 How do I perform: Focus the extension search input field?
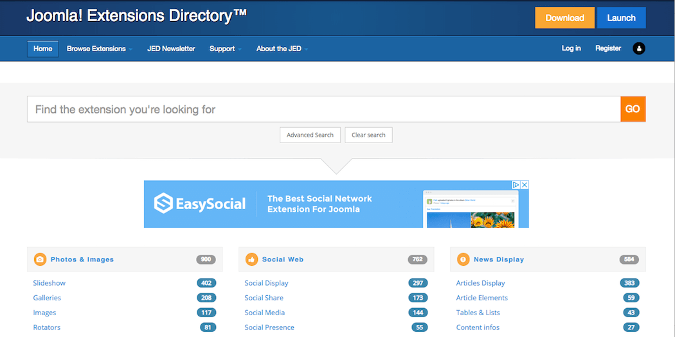[323, 109]
